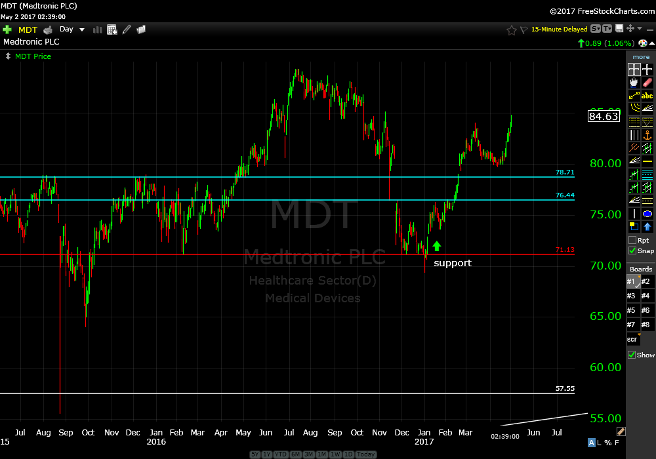Screen dimensions: 656x459
Task: Toggle the Show checkbox under Boards
Action: click(632, 355)
